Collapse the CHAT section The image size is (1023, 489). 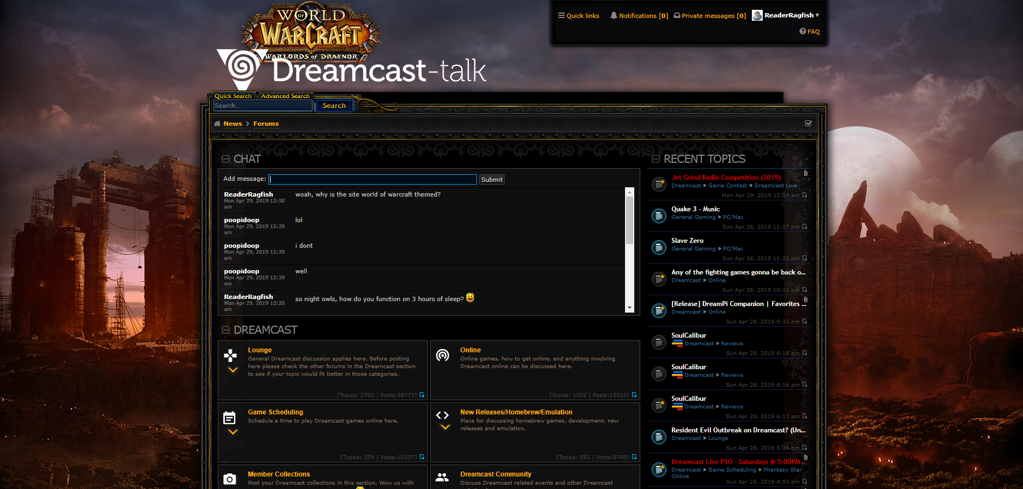[225, 159]
